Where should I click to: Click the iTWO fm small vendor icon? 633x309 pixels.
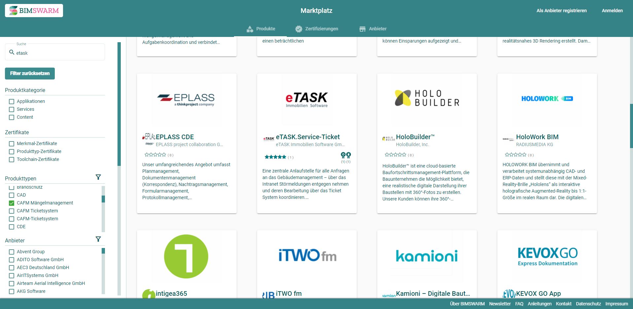pyautogui.click(x=269, y=295)
